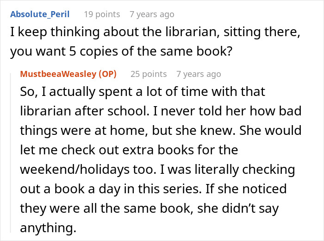Click the text 'you want 5 copies of the same book?'

pos(121,51)
